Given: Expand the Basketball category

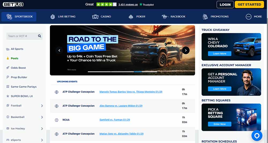Looking at the screenshot, I should pyautogui.click(x=42, y=117).
